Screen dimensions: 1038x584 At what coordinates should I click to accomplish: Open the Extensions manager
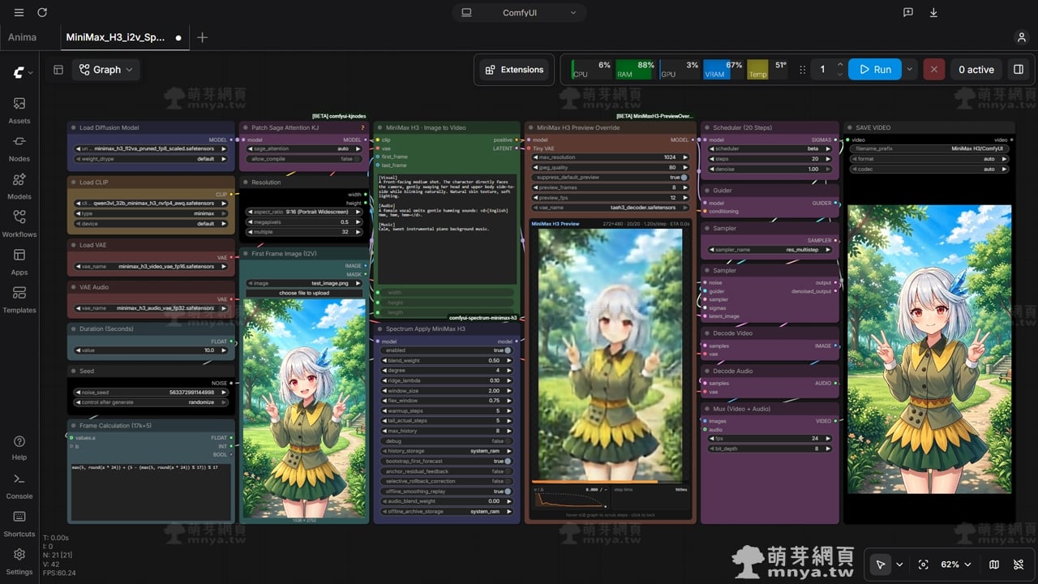[x=514, y=70]
